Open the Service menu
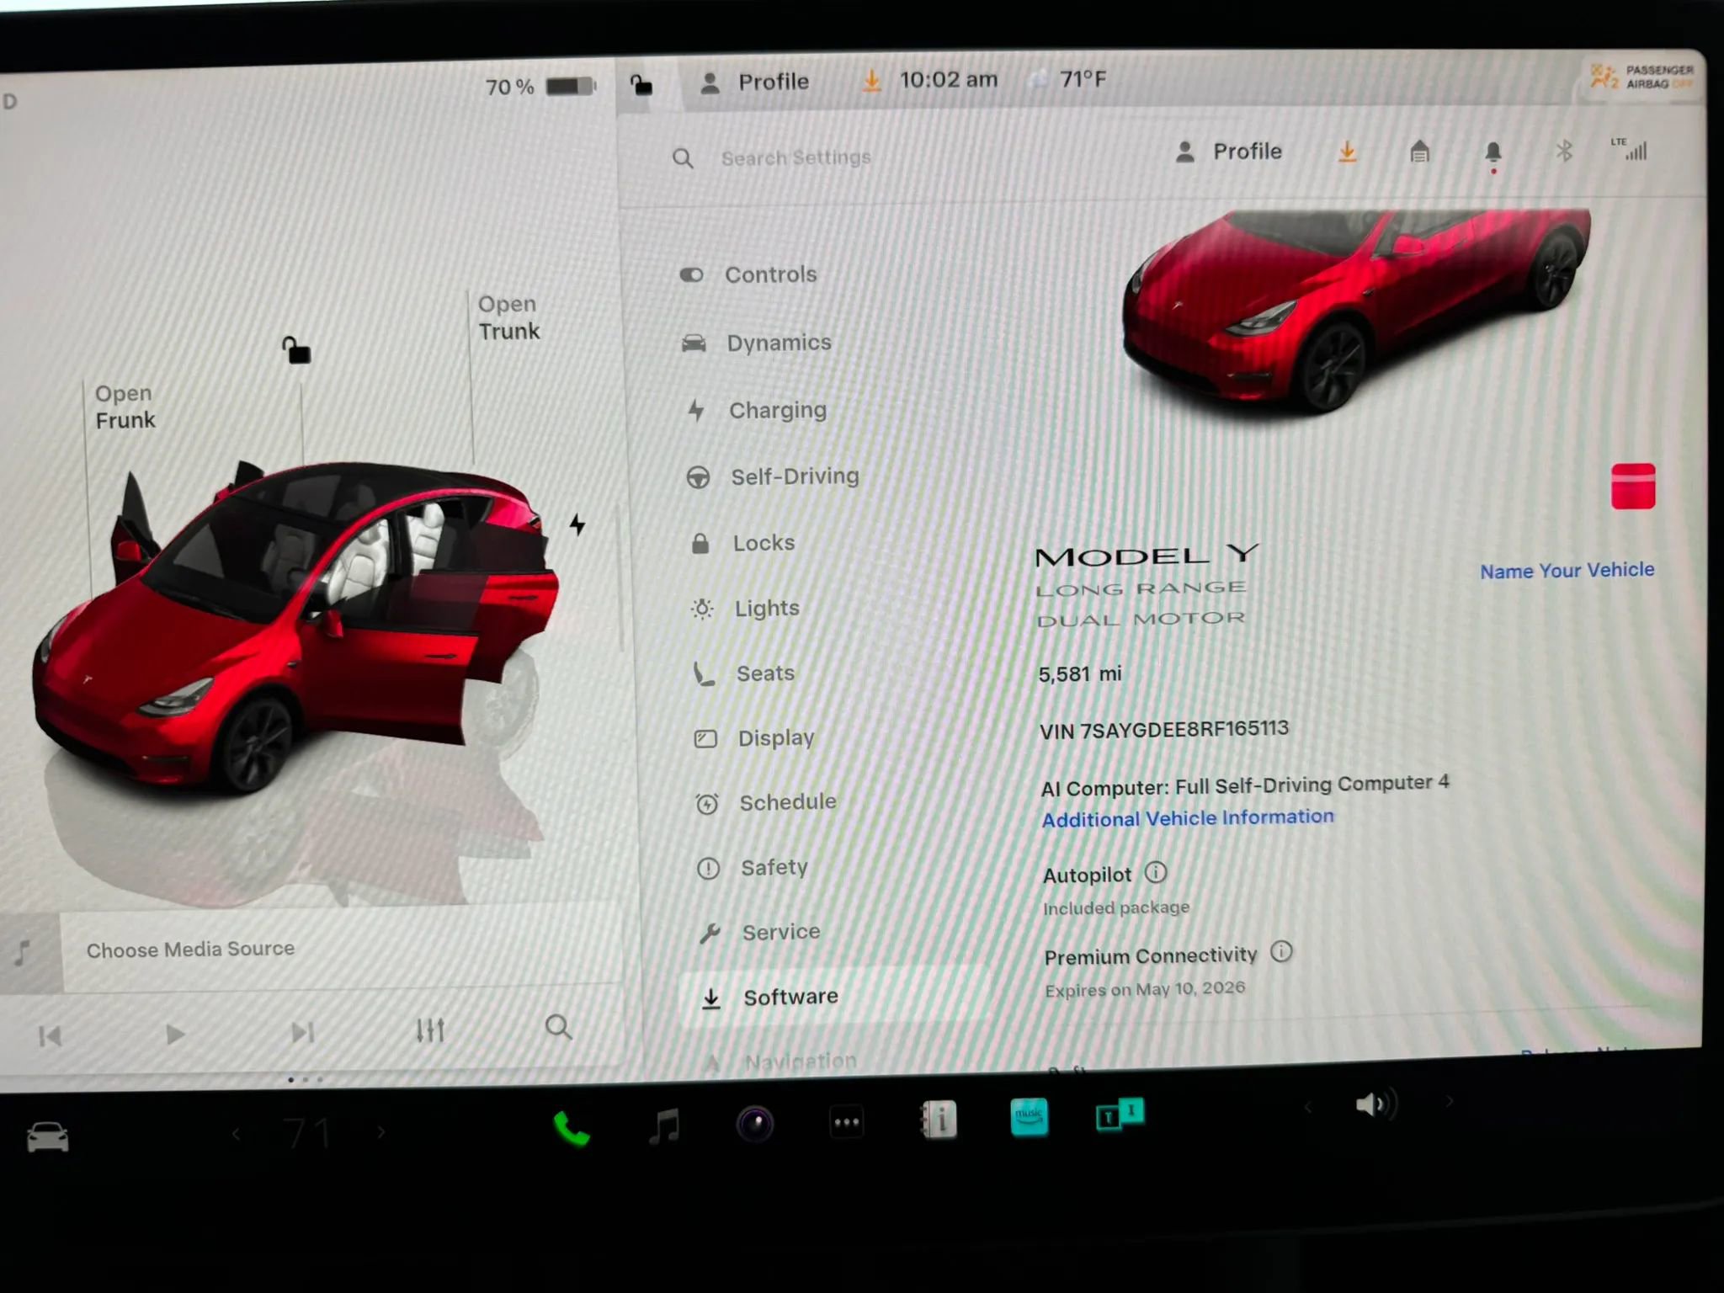 click(x=759, y=932)
